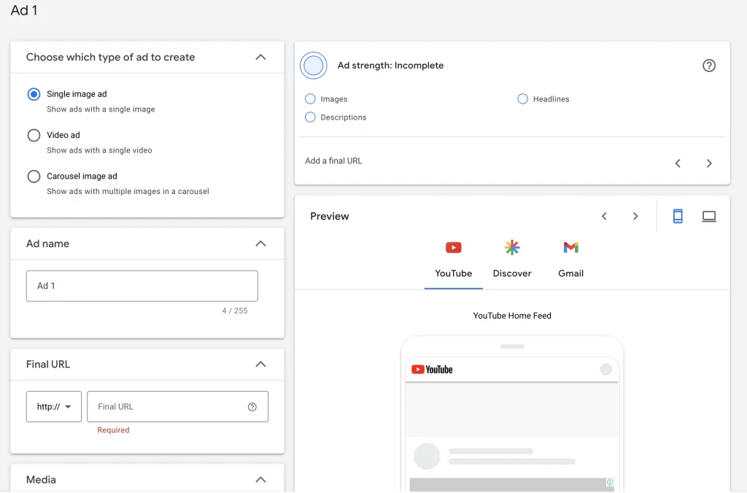Switch to the Discover preview tab

pyautogui.click(x=512, y=260)
